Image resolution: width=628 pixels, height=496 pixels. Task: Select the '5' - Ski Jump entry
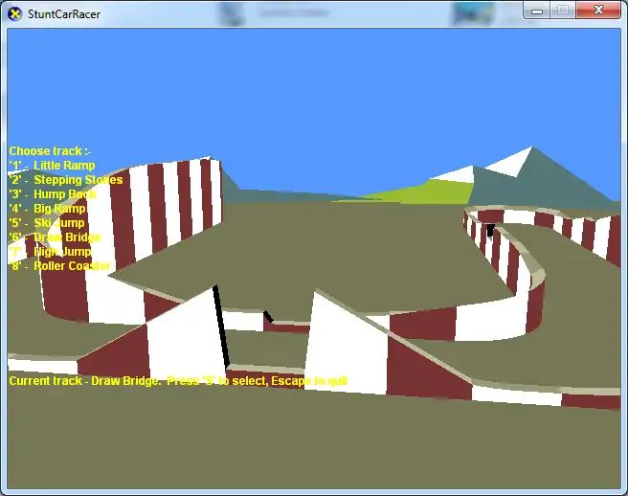(47, 223)
